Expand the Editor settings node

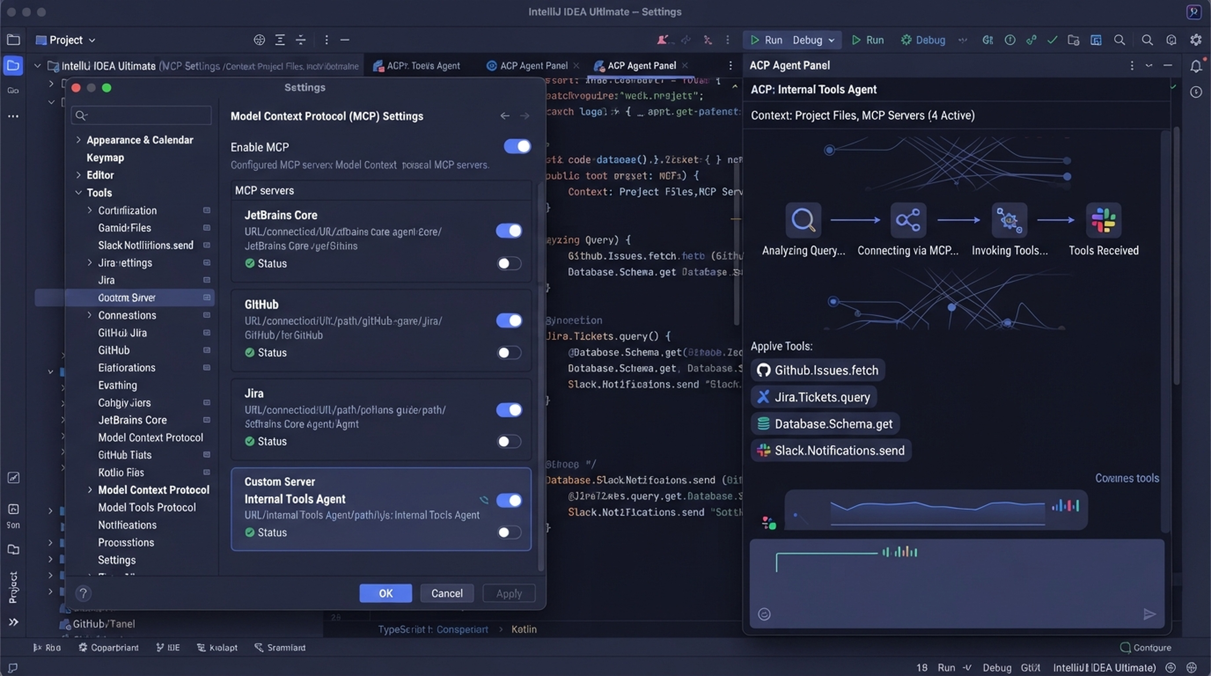(x=79, y=175)
